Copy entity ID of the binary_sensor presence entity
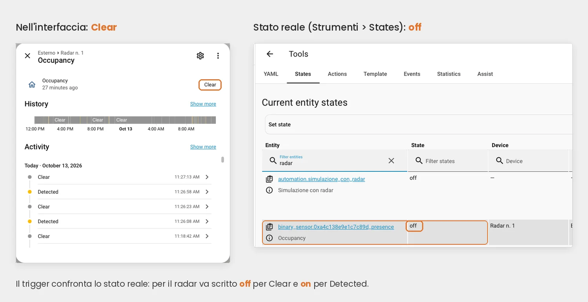The height and width of the screenshot is (302, 588). [x=269, y=227]
